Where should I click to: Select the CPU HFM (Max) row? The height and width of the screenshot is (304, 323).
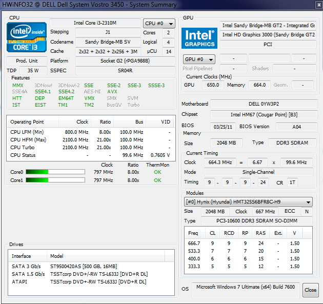(91, 139)
